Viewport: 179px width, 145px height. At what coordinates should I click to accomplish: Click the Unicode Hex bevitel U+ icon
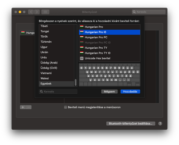[82, 58]
